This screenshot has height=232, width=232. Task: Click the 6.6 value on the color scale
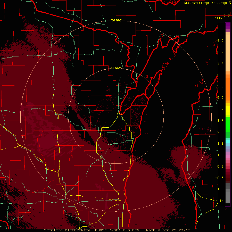[220, 75]
